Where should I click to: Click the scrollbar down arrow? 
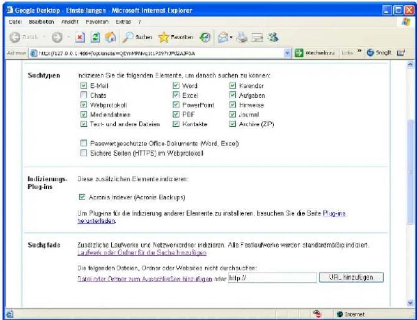410,303
